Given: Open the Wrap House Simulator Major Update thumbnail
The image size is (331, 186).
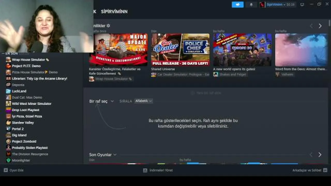Looking at the screenshot, I should [x=118, y=50].
